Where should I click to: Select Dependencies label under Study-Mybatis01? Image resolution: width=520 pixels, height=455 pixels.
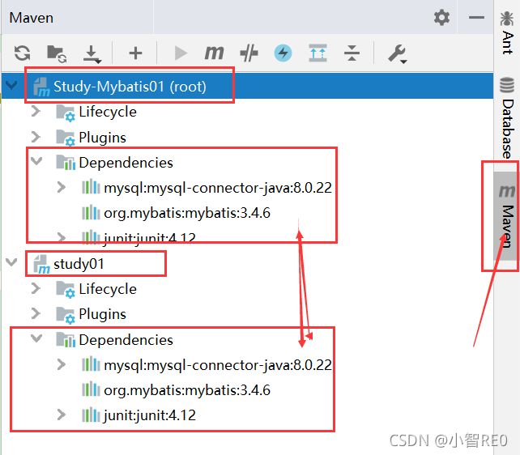126,163
